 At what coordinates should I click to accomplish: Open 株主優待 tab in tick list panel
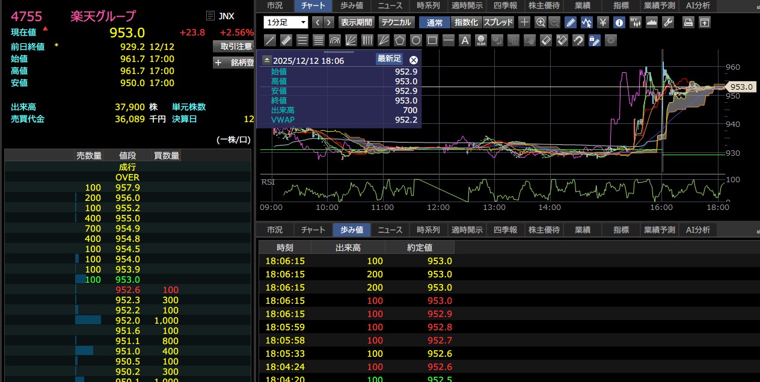(544, 230)
